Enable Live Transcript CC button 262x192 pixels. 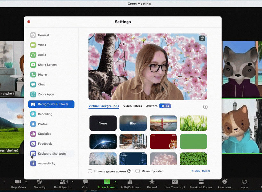[175, 184]
